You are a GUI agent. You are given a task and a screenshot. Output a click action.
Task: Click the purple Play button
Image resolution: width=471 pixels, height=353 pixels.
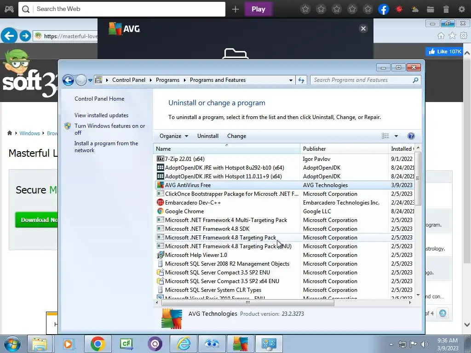(258, 9)
